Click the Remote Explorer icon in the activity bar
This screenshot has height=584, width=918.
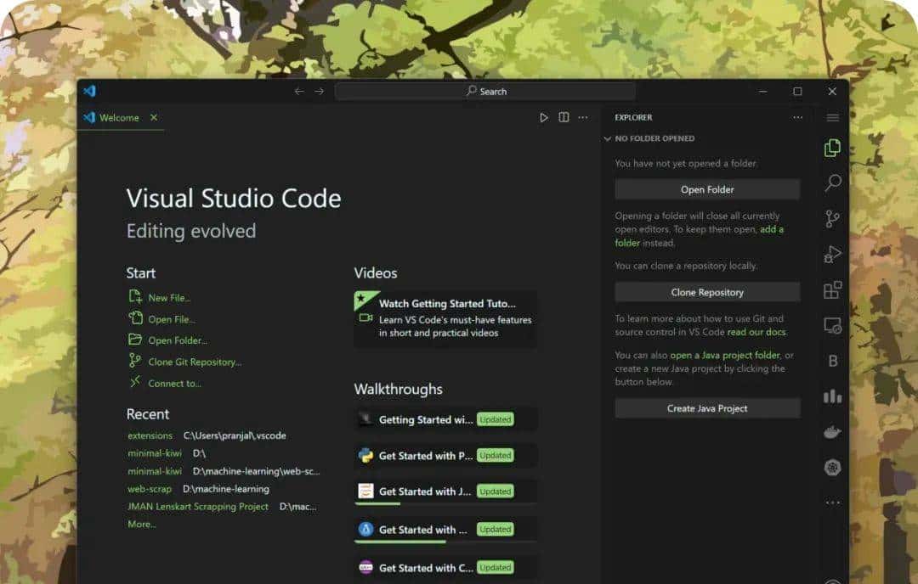832,325
